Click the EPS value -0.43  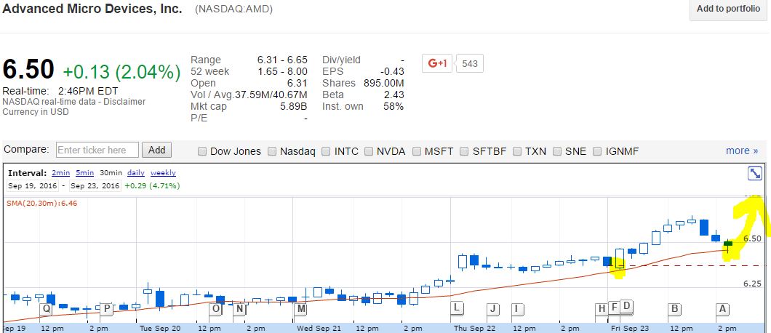tap(392, 72)
